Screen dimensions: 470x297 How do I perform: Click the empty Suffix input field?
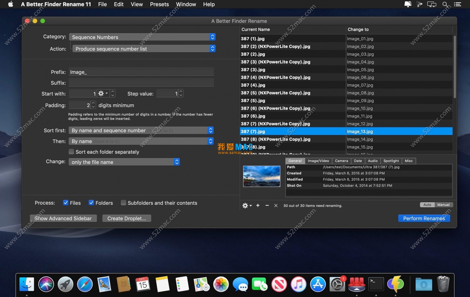point(141,83)
